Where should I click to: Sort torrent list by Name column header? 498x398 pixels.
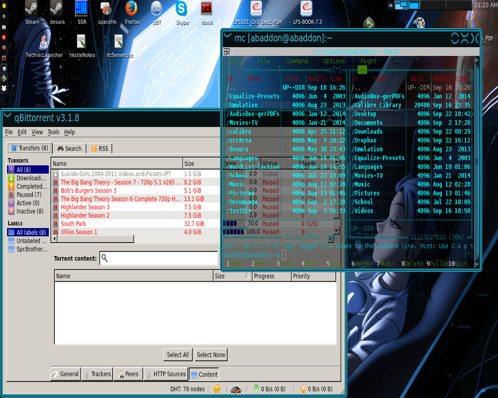117,164
